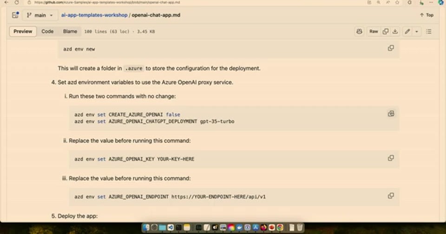Download the raw file icon

pos(395,31)
